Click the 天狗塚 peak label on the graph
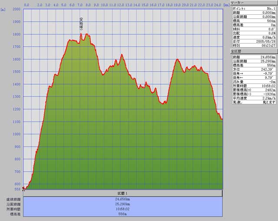The height and width of the screenshot is (221, 278). (81, 23)
